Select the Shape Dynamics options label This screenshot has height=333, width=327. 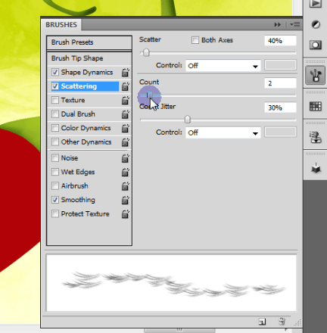click(87, 73)
